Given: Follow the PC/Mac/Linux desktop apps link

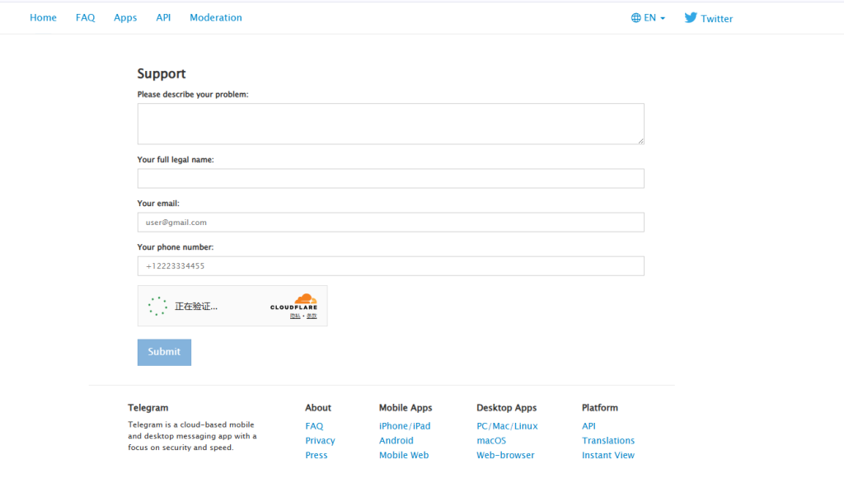Looking at the screenshot, I should click(x=507, y=426).
